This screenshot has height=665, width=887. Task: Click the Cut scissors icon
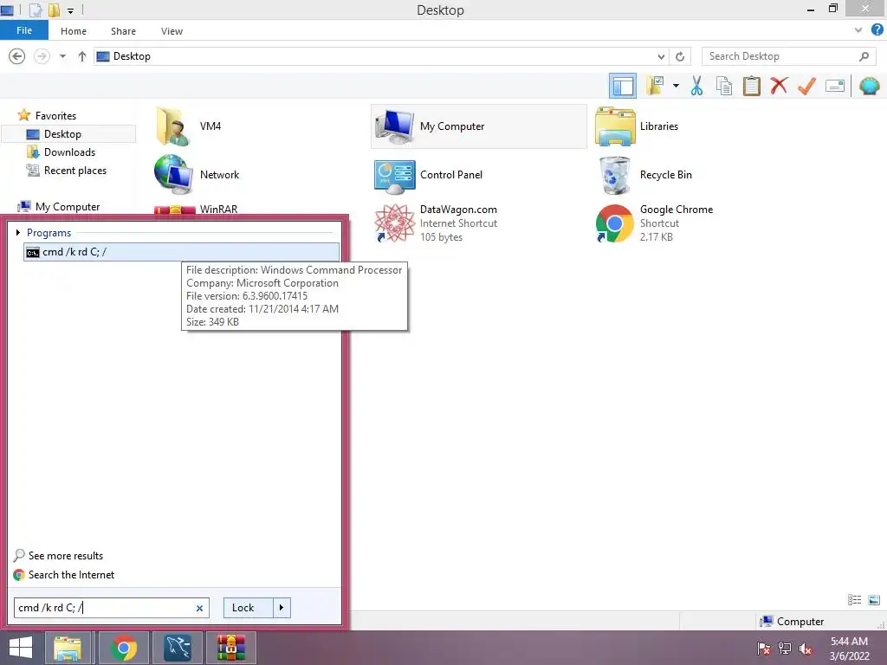click(x=697, y=87)
